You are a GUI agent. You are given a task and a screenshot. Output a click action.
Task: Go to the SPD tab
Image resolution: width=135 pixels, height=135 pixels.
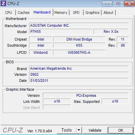pyautogui.click(x=76, y=13)
